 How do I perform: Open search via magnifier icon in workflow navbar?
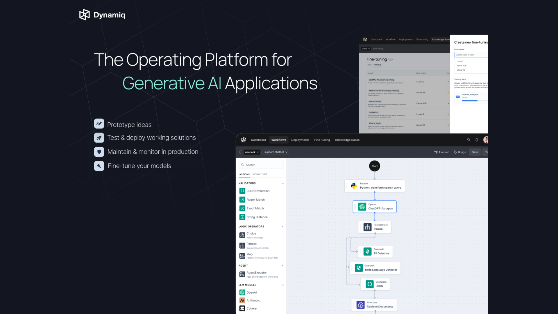point(468,140)
